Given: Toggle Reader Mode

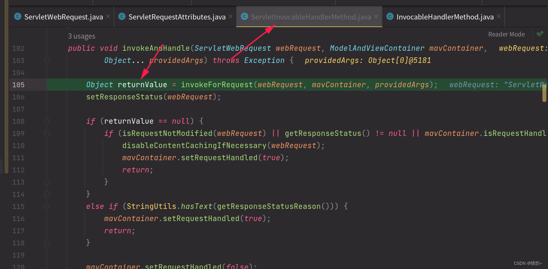Looking at the screenshot, I should coord(506,34).
